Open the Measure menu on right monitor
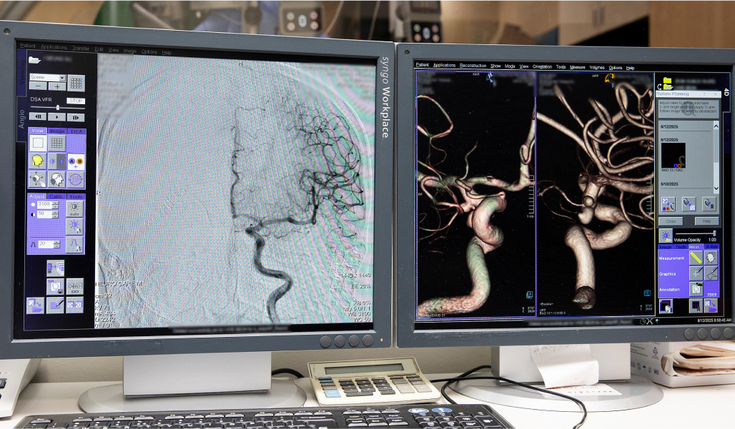735x429 pixels. pyautogui.click(x=578, y=67)
